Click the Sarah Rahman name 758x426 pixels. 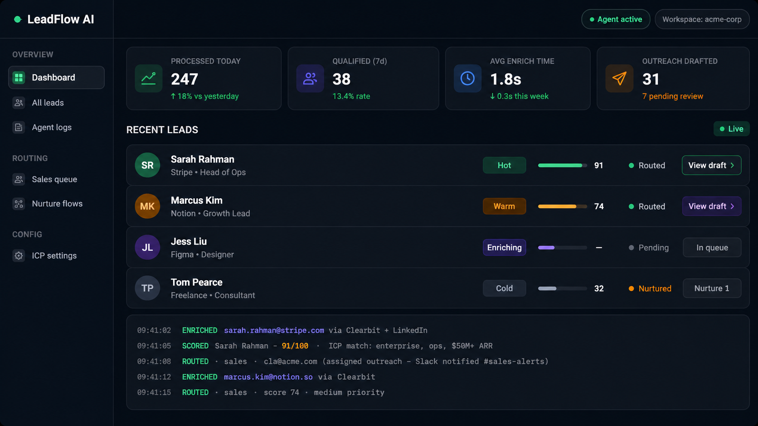coord(202,159)
